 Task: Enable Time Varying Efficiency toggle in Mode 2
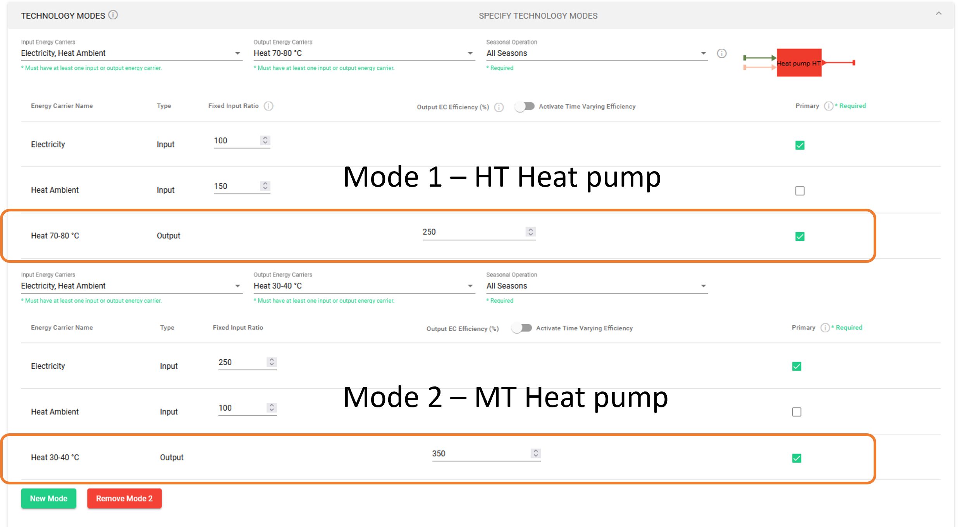tap(521, 328)
